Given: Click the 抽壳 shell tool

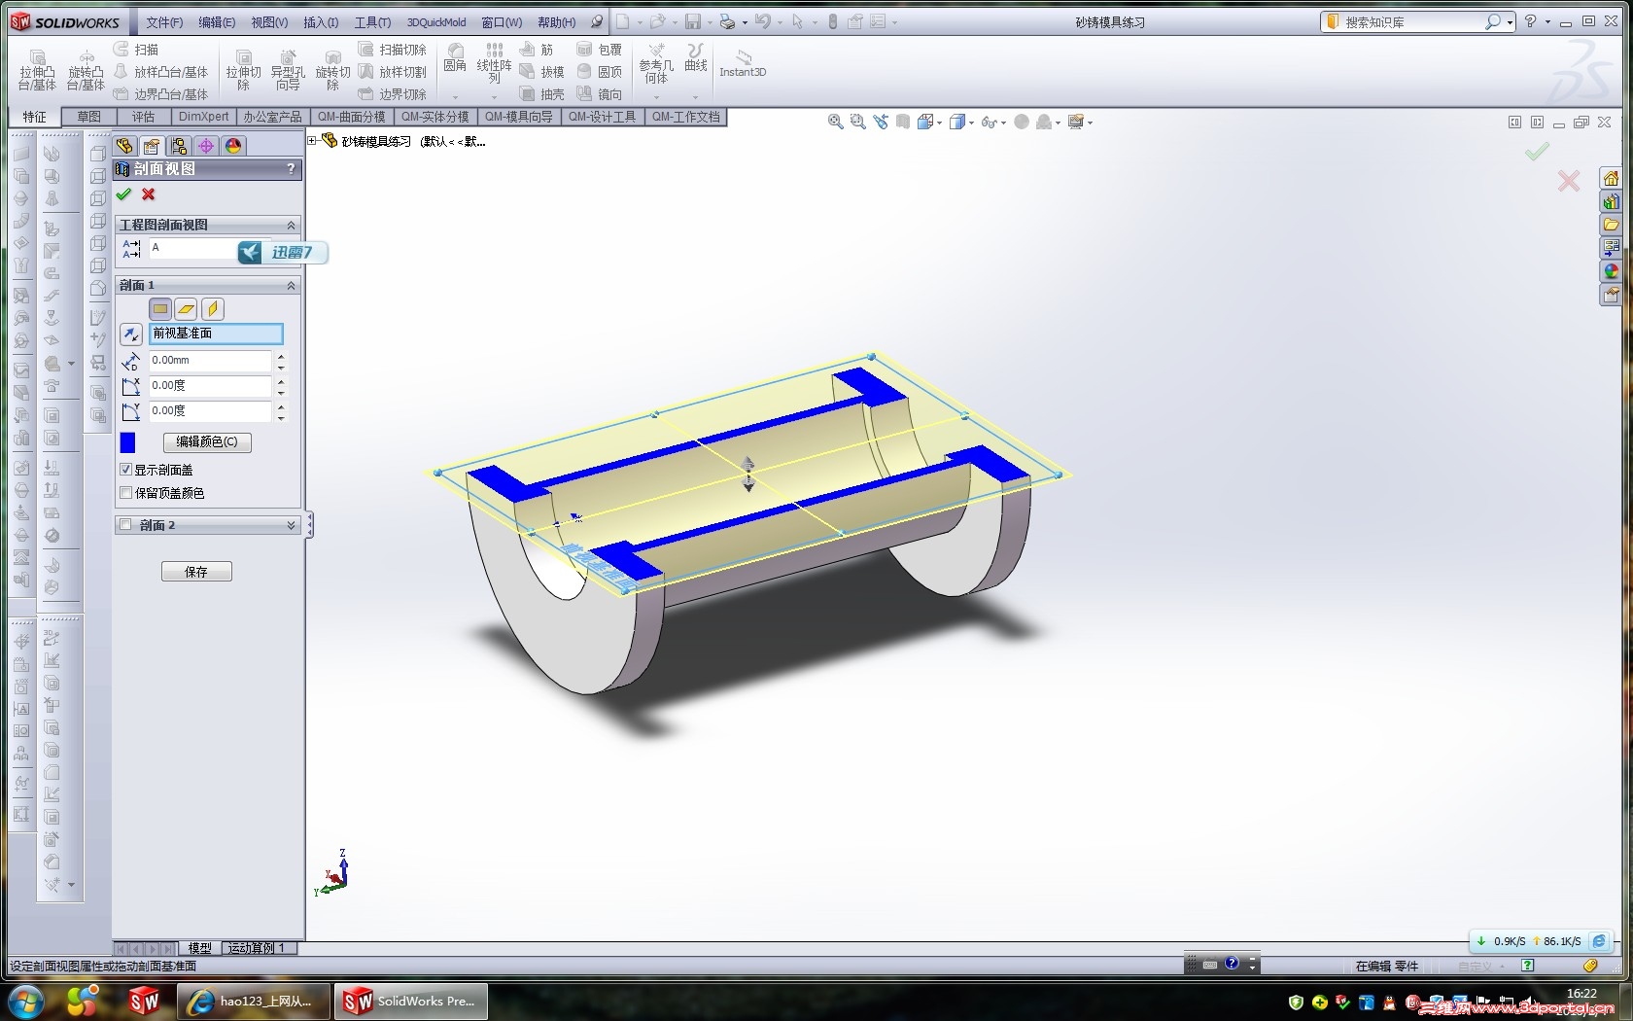Looking at the screenshot, I should [541, 94].
